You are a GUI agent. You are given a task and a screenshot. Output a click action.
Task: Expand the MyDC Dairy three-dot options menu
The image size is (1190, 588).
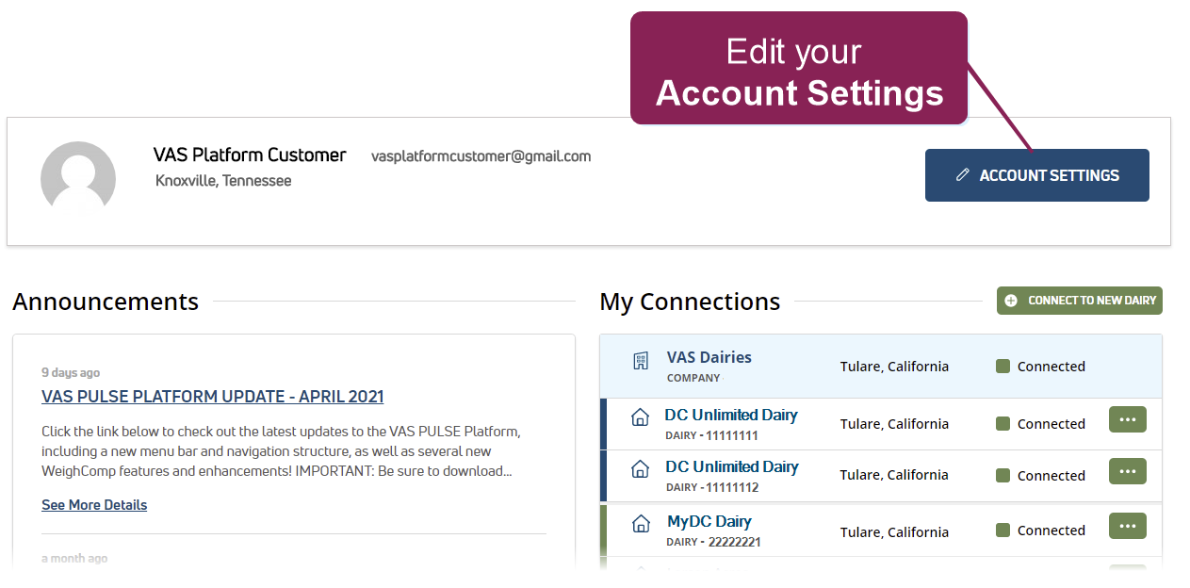(1127, 526)
